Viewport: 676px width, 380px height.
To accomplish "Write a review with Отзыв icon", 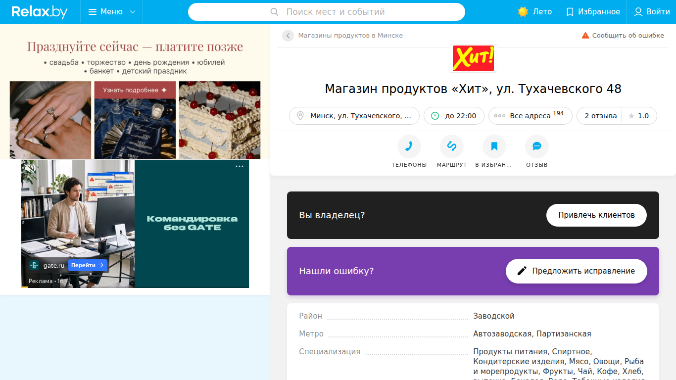I will [537, 146].
